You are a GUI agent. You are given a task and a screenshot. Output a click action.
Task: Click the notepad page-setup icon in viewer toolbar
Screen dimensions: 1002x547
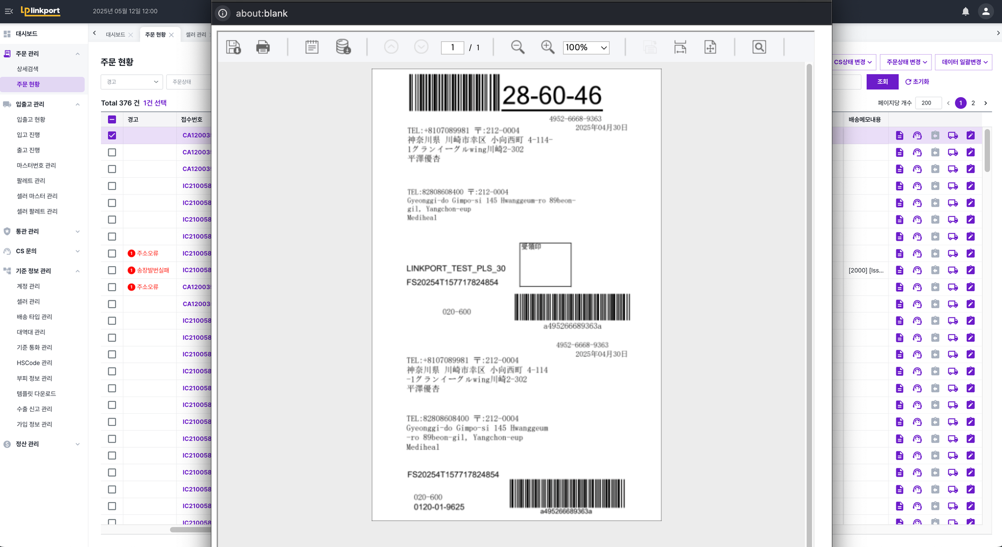[x=312, y=47]
